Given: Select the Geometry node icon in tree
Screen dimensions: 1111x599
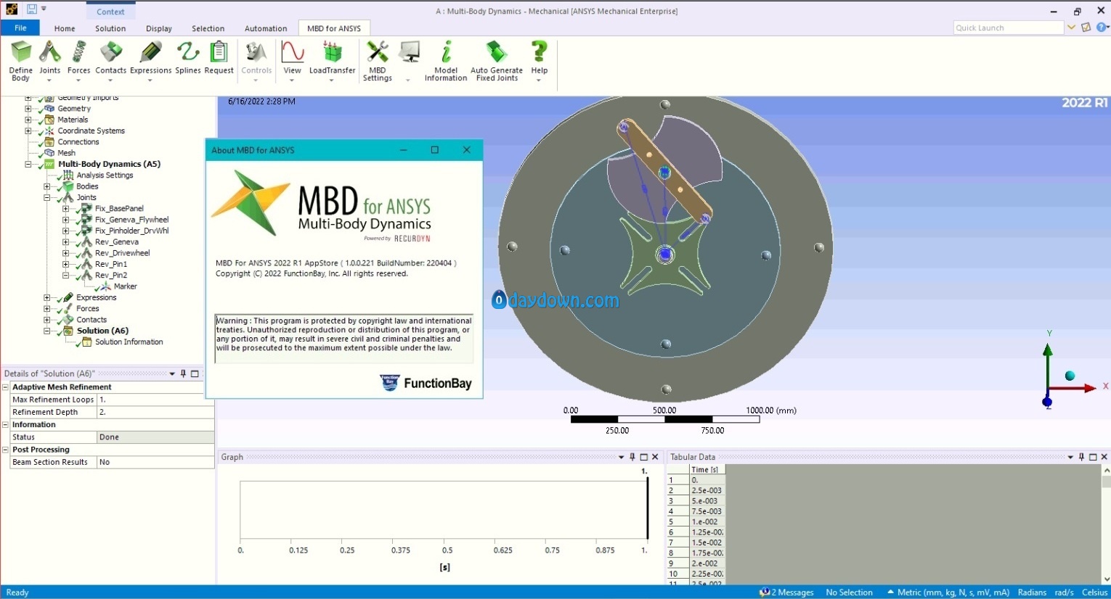Looking at the screenshot, I should pos(49,108).
